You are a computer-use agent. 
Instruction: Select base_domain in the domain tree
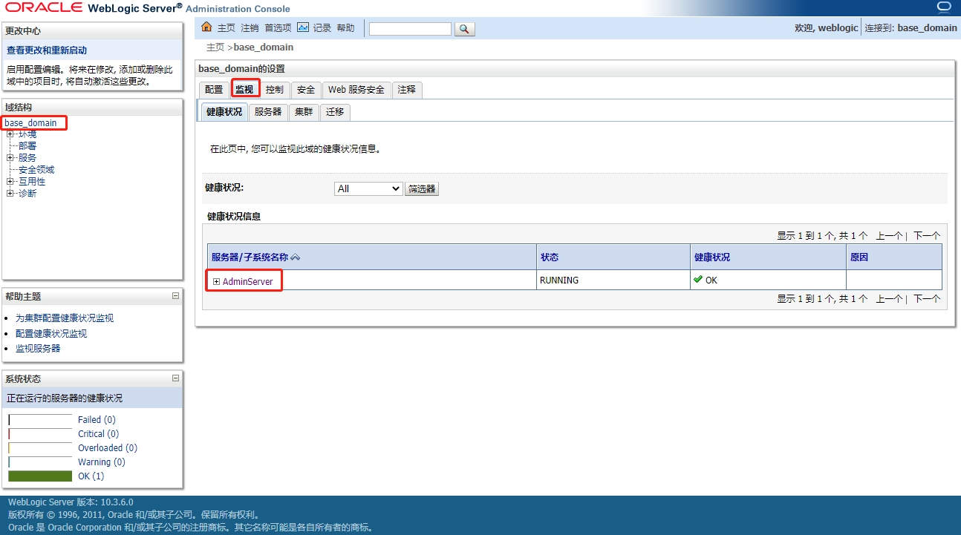30,123
